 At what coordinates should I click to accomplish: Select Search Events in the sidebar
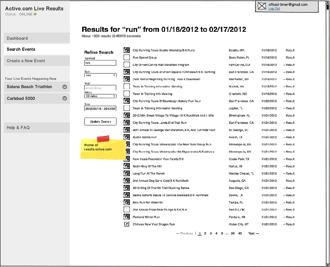[x=37, y=49]
